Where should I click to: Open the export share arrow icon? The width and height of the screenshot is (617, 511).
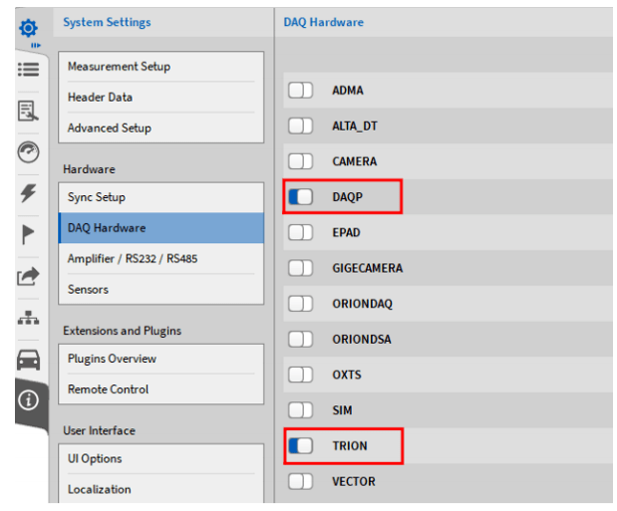29,278
